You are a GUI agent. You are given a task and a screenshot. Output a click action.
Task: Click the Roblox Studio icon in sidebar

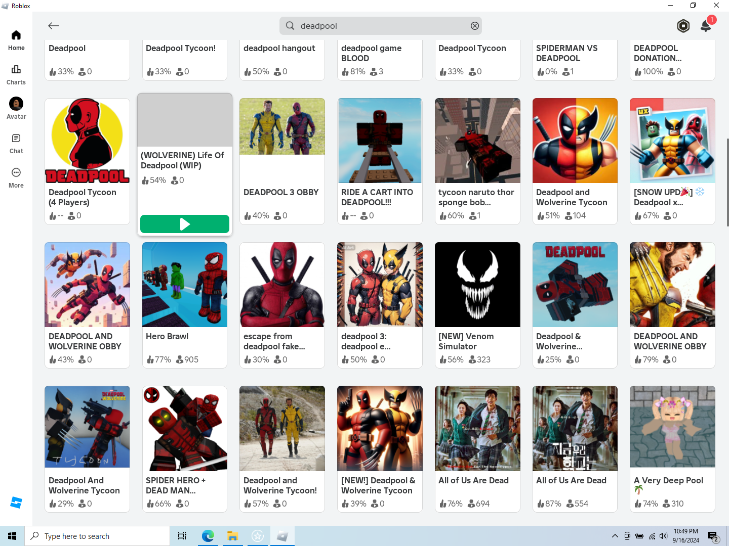16,503
